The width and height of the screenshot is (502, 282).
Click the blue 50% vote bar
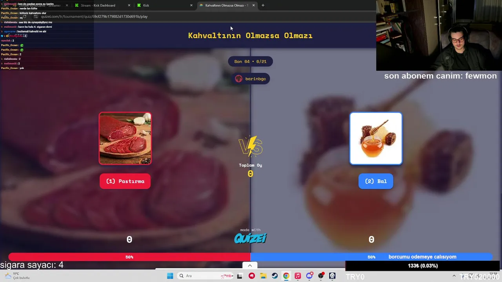click(371, 257)
